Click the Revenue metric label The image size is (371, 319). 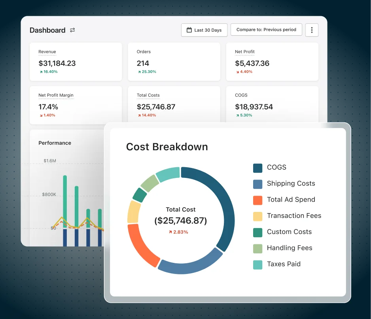pyautogui.click(x=47, y=51)
